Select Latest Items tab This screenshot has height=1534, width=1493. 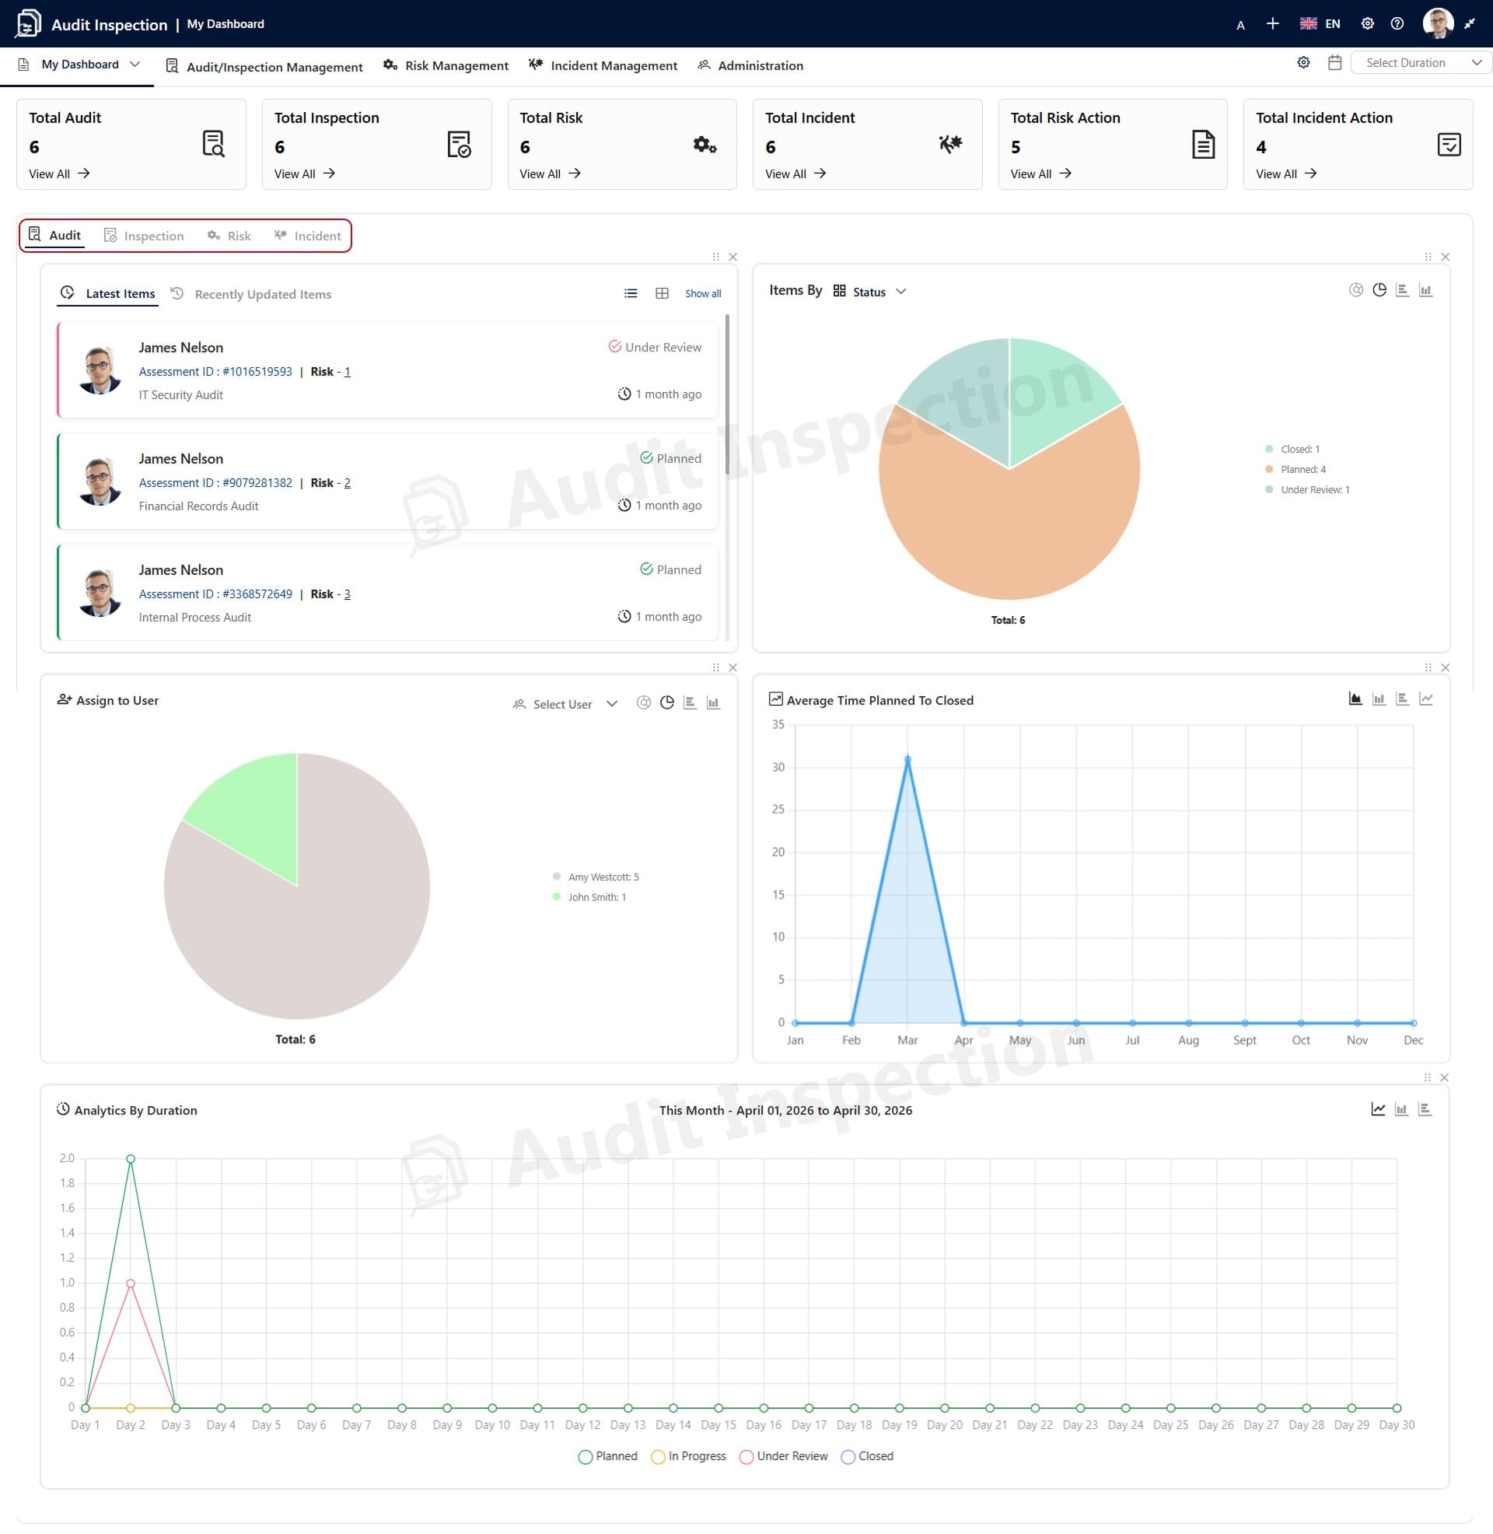[x=108, y=294]
